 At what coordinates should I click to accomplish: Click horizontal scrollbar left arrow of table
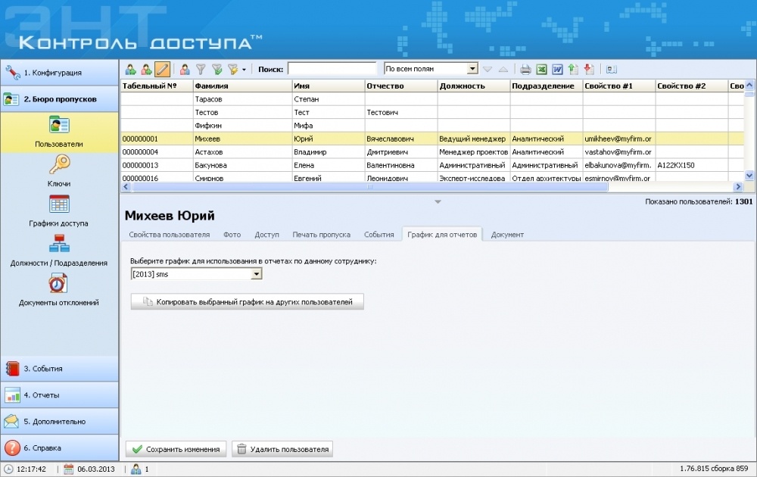(x=126, y=186)
